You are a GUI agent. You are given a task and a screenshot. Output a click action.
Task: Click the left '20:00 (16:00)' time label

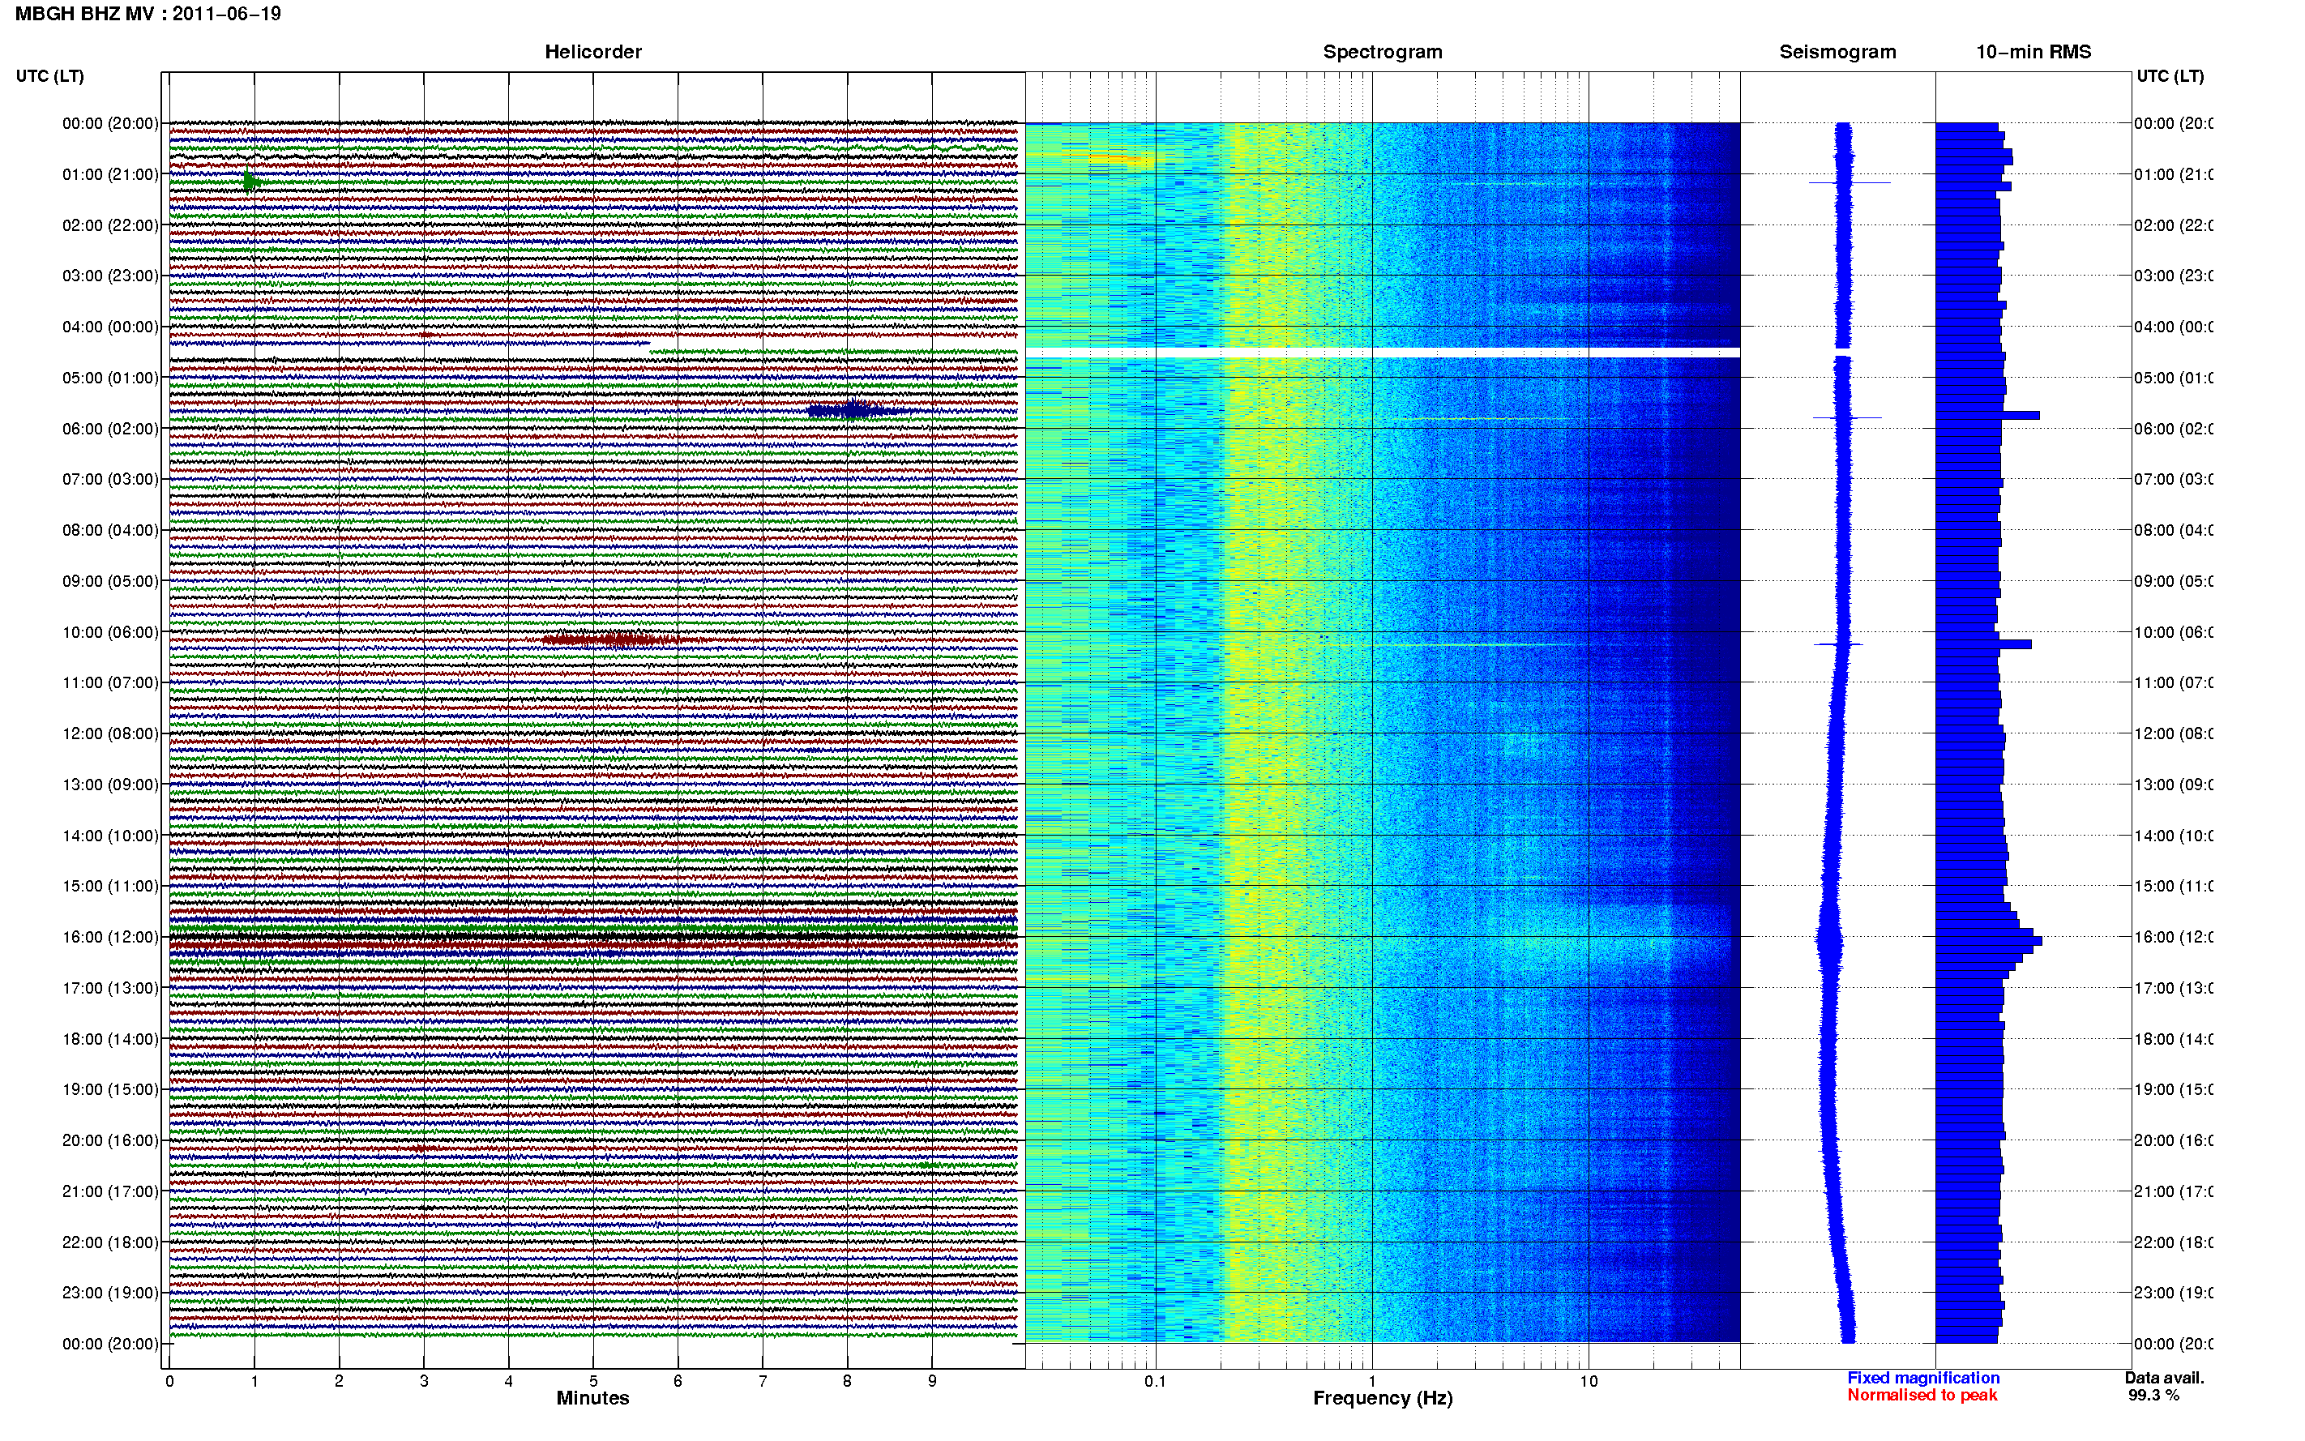coord(110,1141)
